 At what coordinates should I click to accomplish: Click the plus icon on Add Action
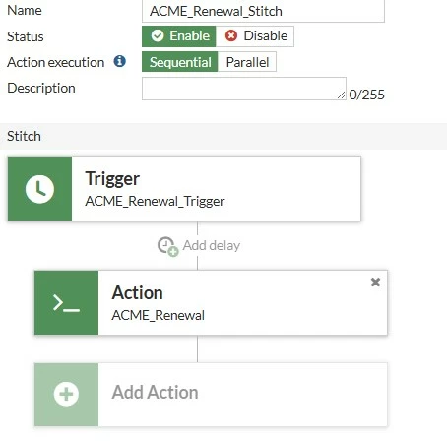[66, 394]
